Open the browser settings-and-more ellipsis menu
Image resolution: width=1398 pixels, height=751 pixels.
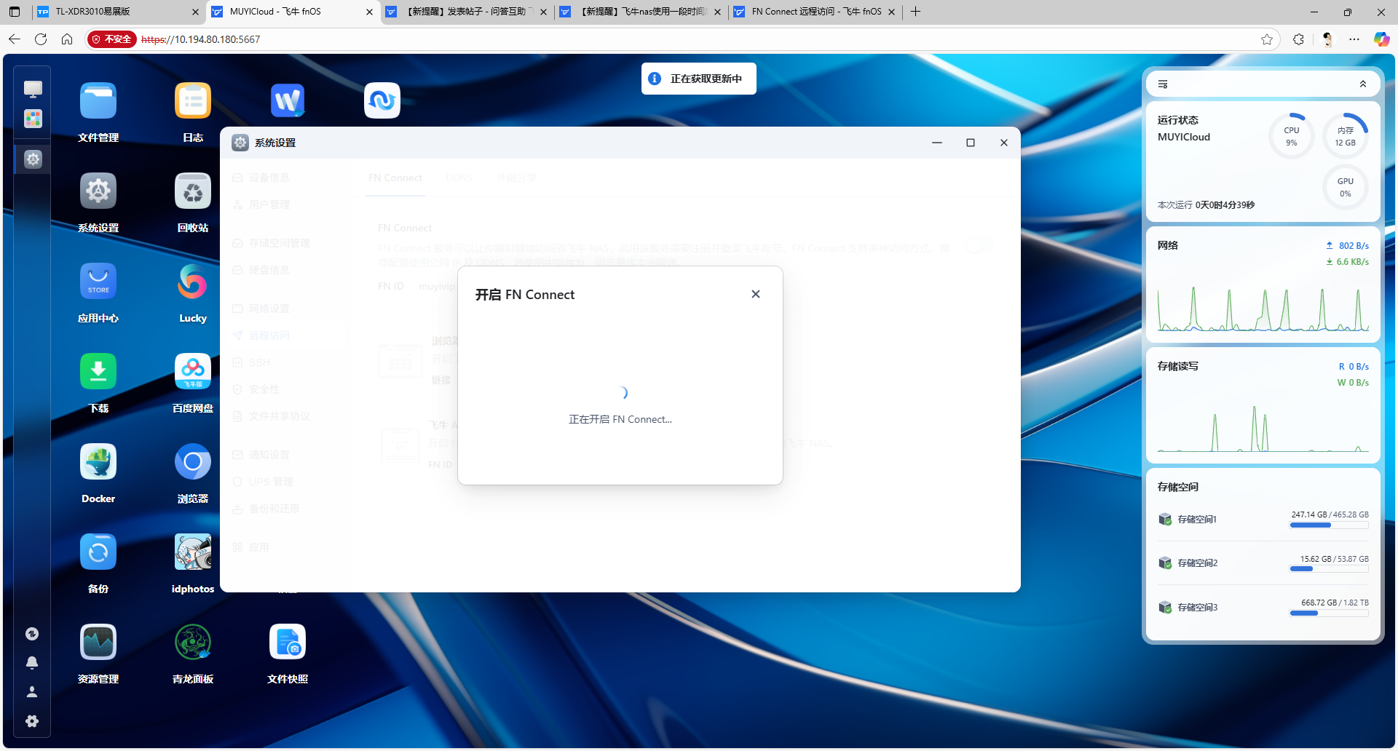1354,39
